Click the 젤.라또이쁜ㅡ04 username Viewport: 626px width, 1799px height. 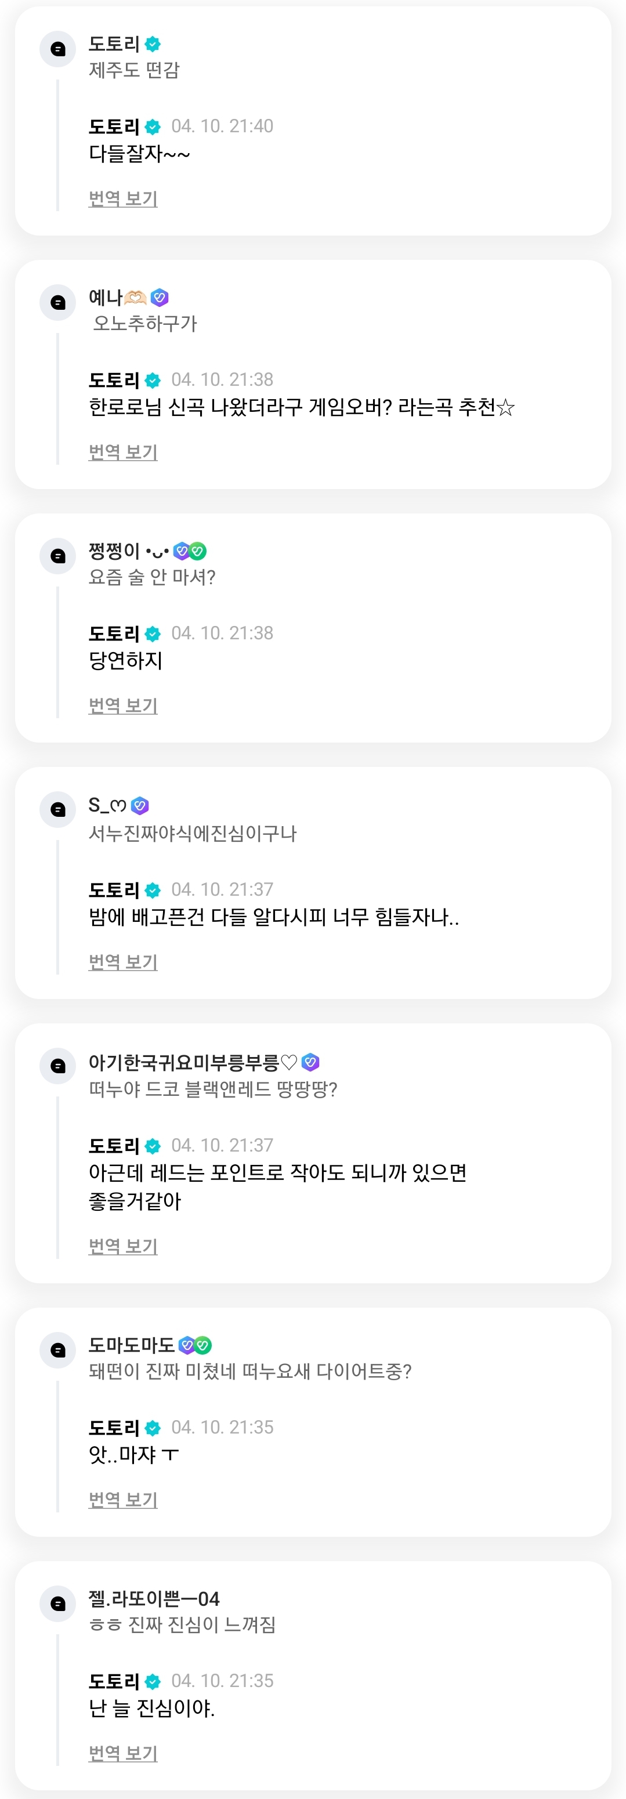154,1599
